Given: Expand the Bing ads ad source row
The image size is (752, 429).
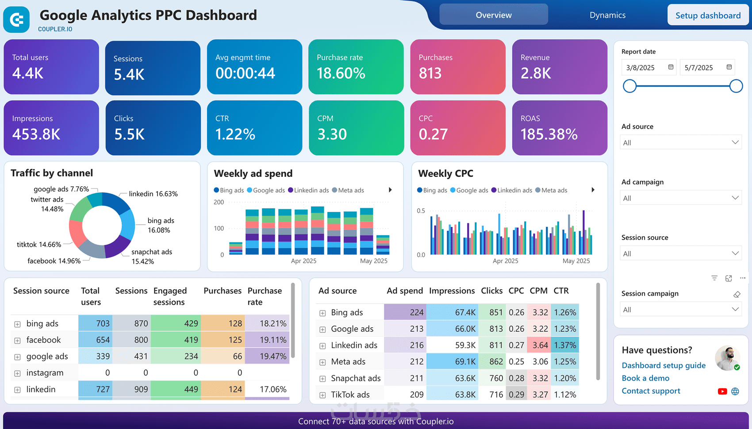Looking at the screenshot, I should [x=322, y=313].
